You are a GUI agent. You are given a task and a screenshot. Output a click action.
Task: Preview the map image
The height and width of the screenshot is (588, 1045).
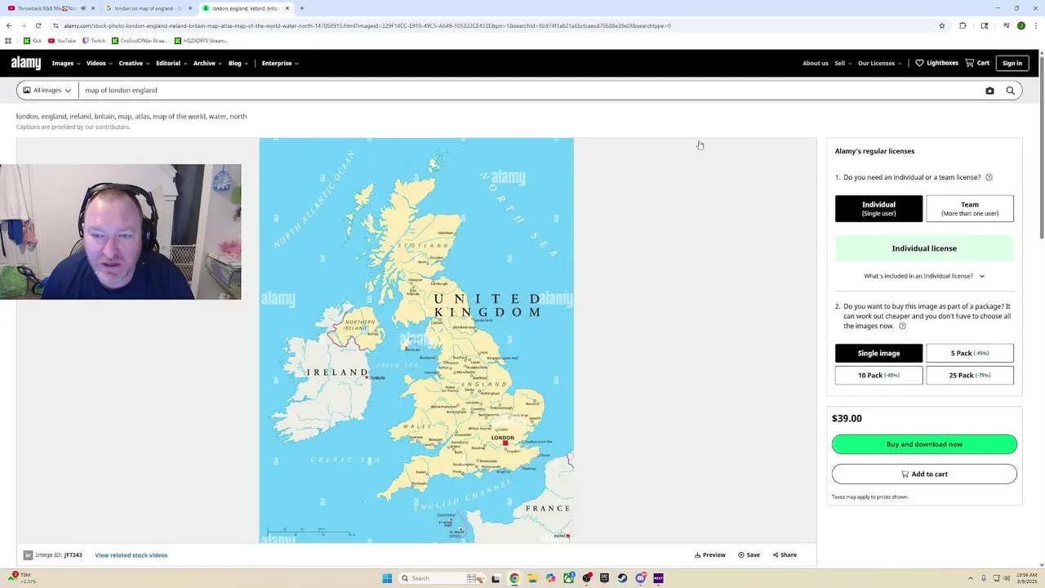click(710, 555)
